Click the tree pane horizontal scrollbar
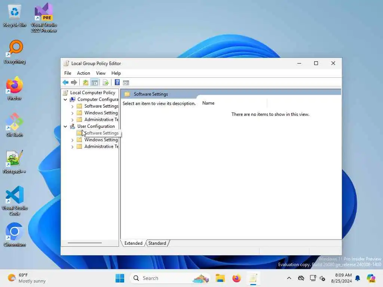The height and width of the screenshot is (287, 383). coord(85,243)
